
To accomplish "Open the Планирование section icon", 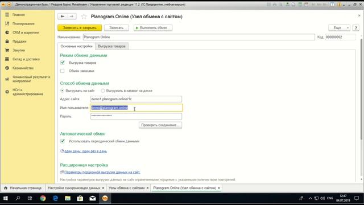I will [x=7, y=23].
